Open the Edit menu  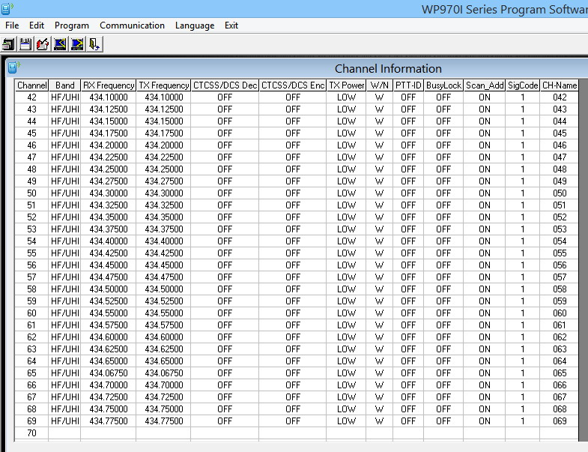tap(37, 25)
